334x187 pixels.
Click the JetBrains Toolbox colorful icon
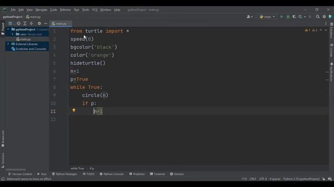coord(330,17)
